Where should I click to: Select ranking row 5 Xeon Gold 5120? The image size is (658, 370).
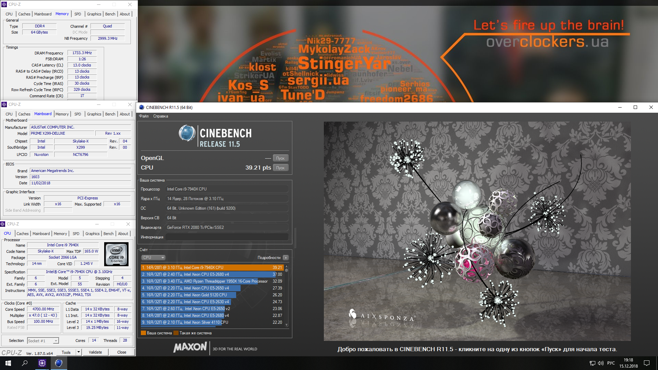pyautogui.click(x=212, y=295)
